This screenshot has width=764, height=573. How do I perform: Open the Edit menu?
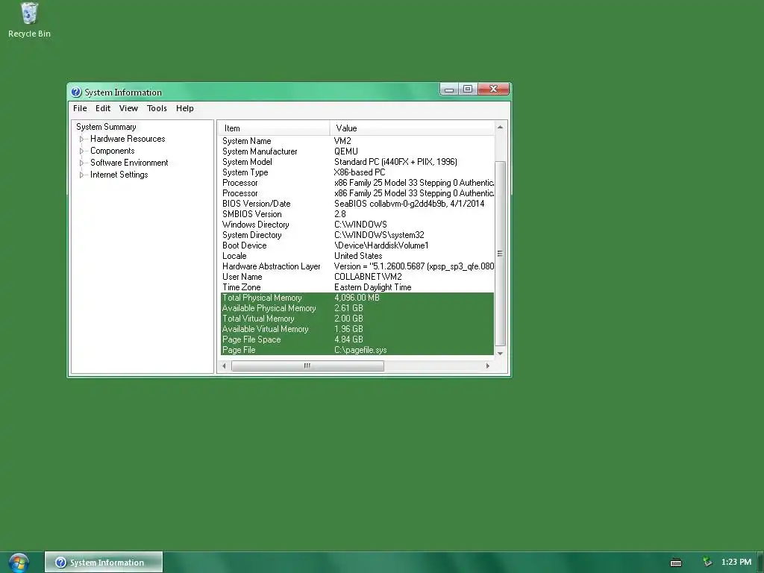(103, 108)
